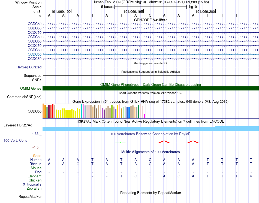Screen dimensions: 259x203
Task: Click the sequence direction arrow '--->'
Action: click(39, 16)
